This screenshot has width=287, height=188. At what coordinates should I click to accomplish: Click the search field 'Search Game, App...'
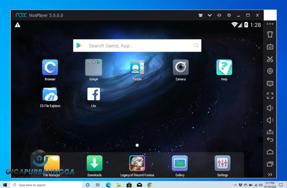click(x=137, y=46)
